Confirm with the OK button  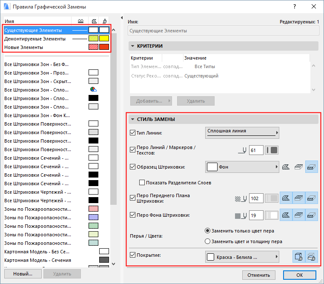pos(300,275)
